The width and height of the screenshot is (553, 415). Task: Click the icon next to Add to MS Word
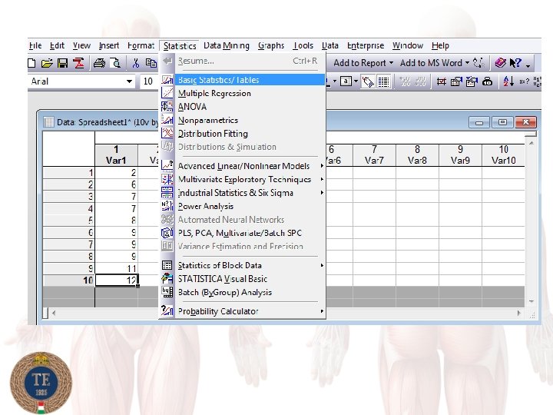(478, 63)
